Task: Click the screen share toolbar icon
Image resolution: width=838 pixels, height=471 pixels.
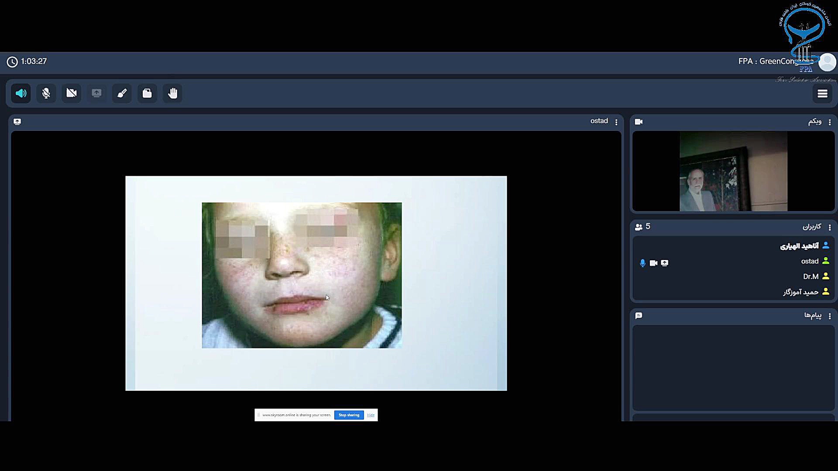Action: (x=96, y=93)
